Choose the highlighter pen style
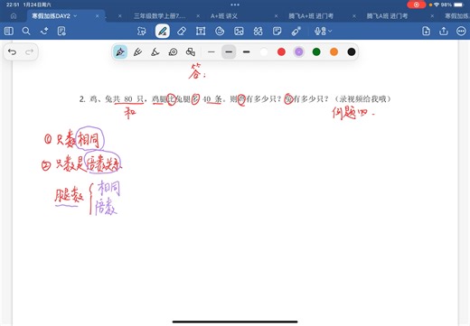 [155, 52]
